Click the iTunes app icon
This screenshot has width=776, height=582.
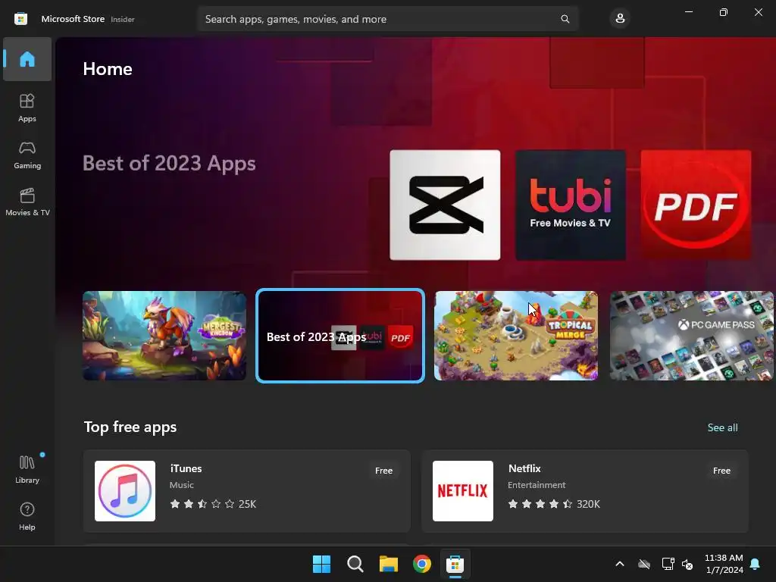click(125, 491)
